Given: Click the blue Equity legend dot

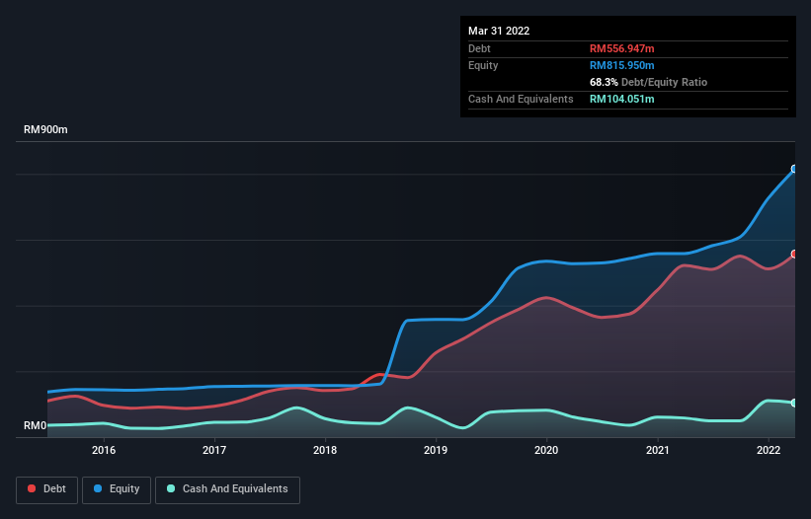Looking at the screenshot, I should pos(98,488).
